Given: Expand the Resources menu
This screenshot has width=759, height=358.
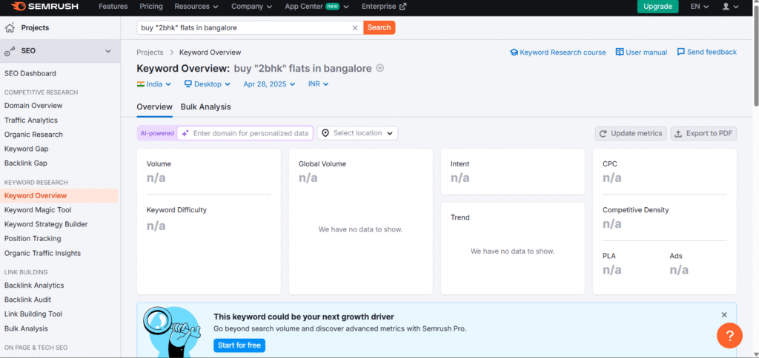Looking at the screenshot, I should (196, 7).
